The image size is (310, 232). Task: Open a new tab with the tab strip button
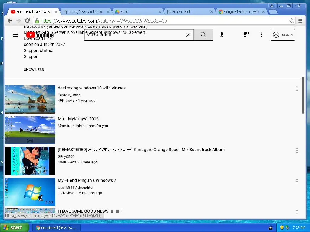click(273, 12)
